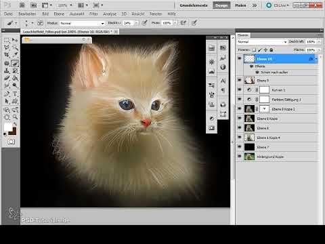Open the Character panel icon in dock
Viewport: 325px width, 244px height.
point(223,81)
